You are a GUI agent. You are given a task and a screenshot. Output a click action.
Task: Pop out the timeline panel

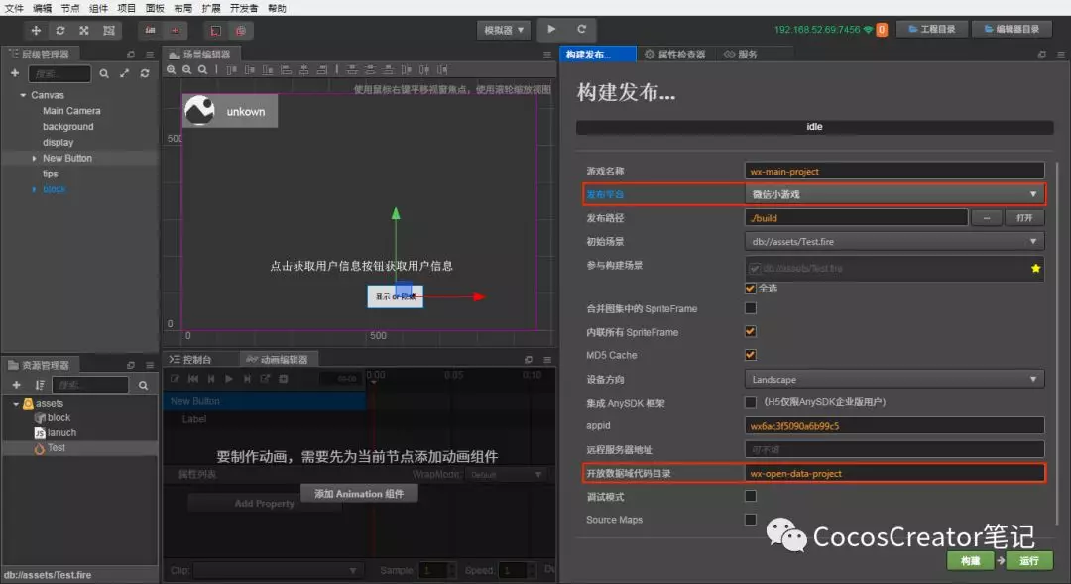pyautogui.click(x=528, y=359)
